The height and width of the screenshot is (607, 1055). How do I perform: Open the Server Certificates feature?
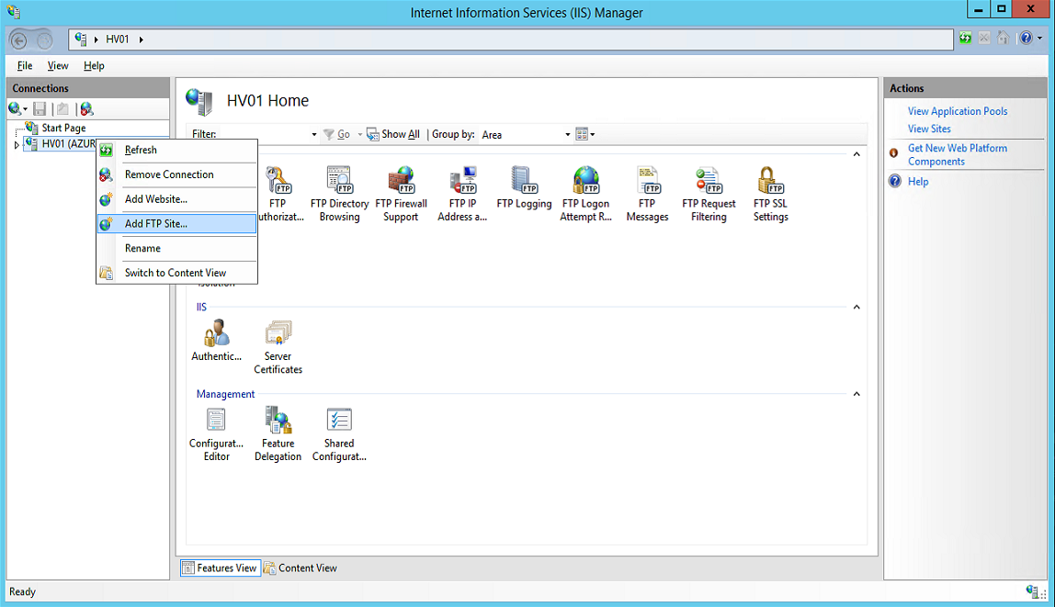pos(278,344)
